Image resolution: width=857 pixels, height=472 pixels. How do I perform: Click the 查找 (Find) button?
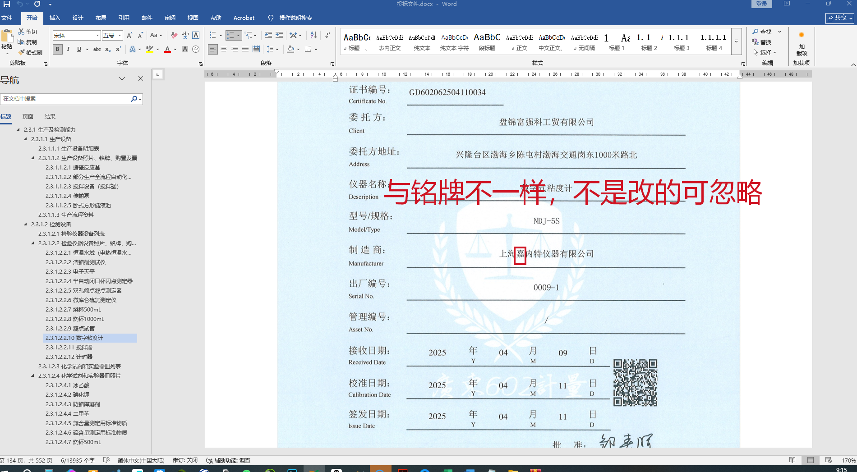[762, 32]
